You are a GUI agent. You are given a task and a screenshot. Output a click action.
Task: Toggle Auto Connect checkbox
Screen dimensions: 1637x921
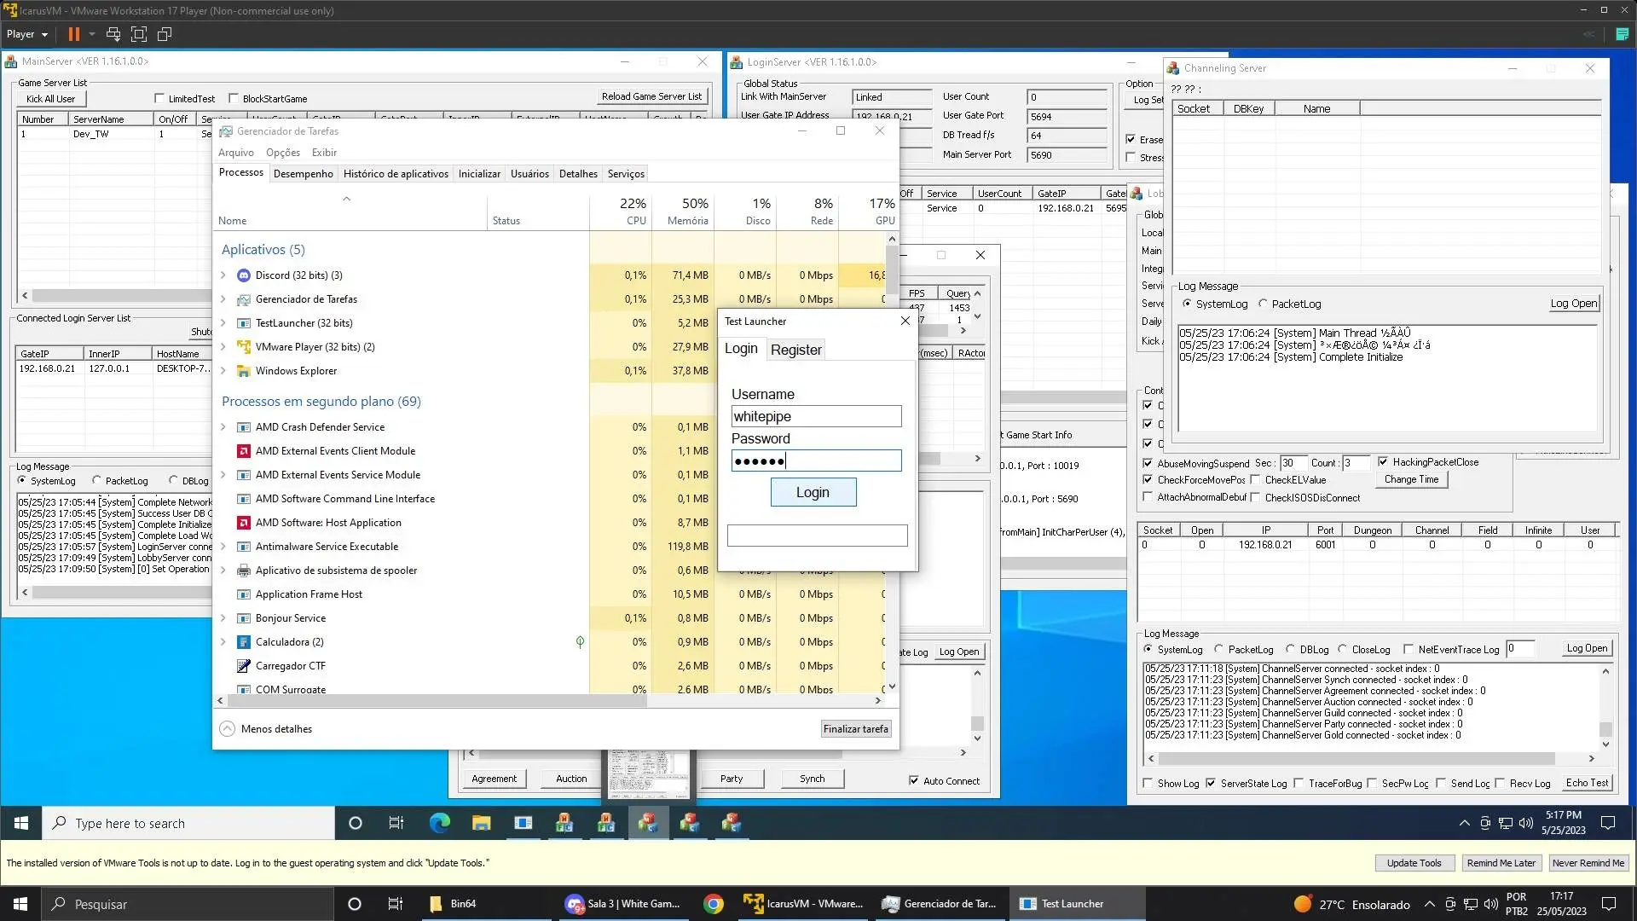(914, 780)
